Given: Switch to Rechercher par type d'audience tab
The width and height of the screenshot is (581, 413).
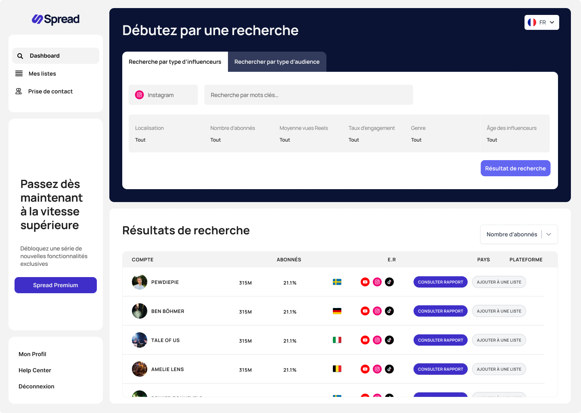Looking at the screenshot, I should (277, 62).
